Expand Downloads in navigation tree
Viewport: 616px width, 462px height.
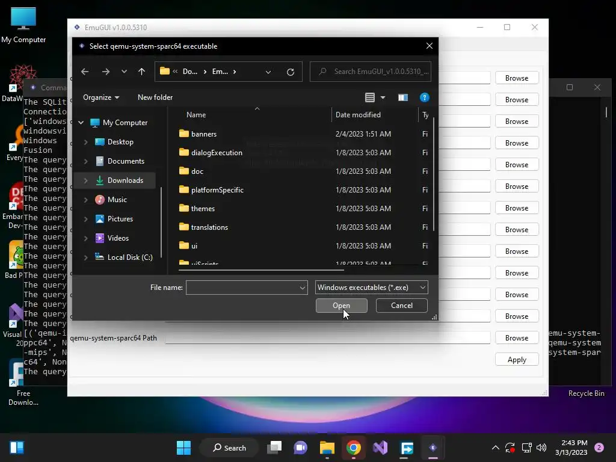coord(85,180)
